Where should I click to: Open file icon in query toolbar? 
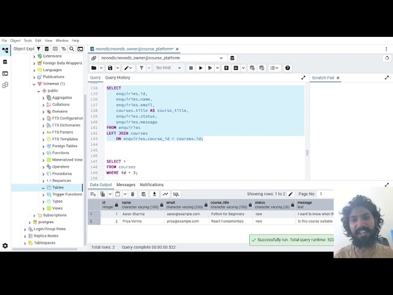tap(94, 68)
